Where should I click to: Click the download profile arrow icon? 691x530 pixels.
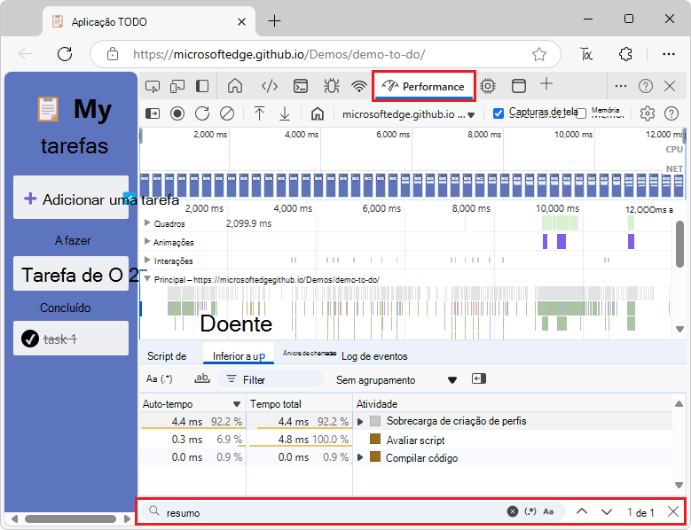285,113
